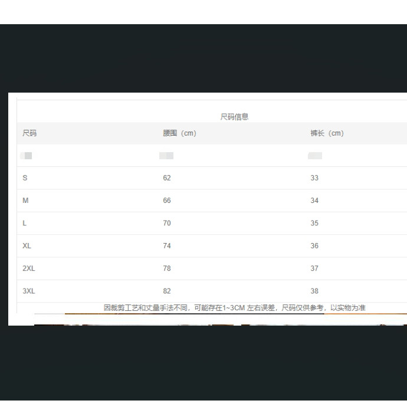Click pants length value 38

314,291
